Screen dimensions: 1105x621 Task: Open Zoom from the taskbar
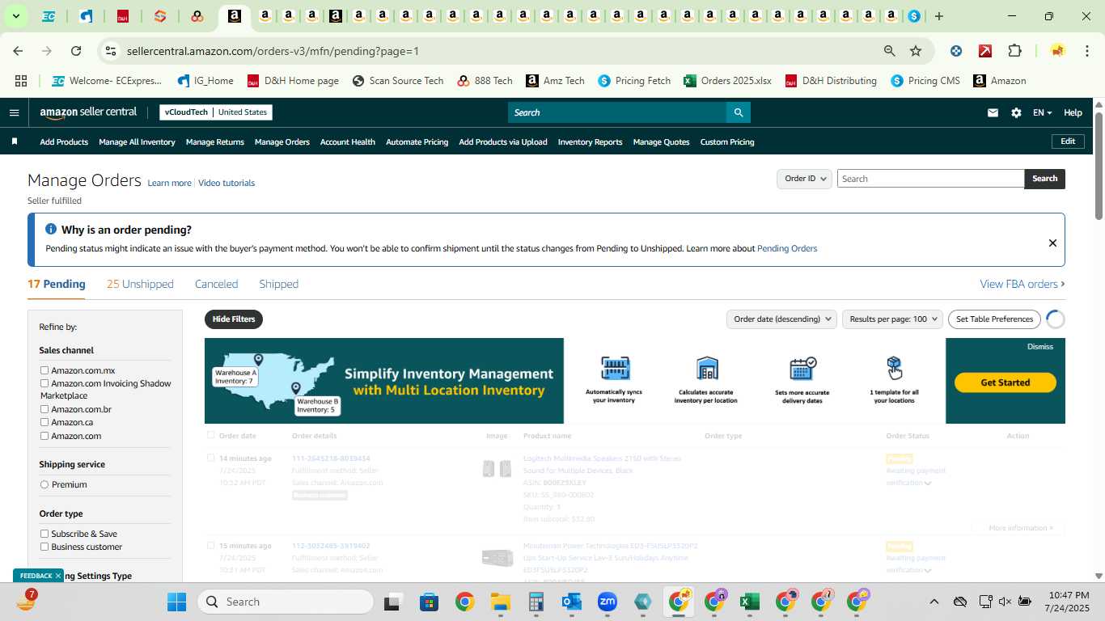point(608,602)
